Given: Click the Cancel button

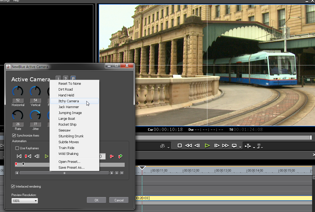Looking at the screenshot, I should pos(119,200).
